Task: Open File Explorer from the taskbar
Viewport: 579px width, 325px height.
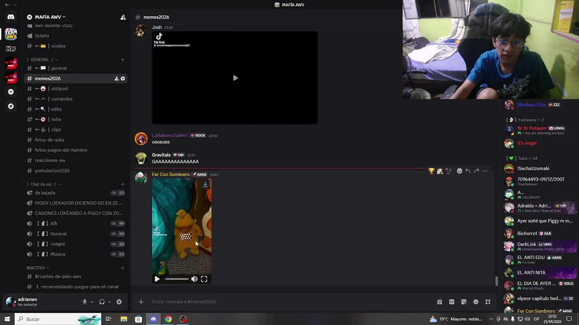Action: (123, 319)
